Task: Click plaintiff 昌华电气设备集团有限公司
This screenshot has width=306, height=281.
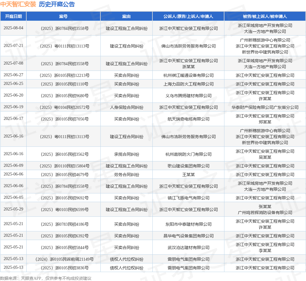Action: tap(188, 236)
